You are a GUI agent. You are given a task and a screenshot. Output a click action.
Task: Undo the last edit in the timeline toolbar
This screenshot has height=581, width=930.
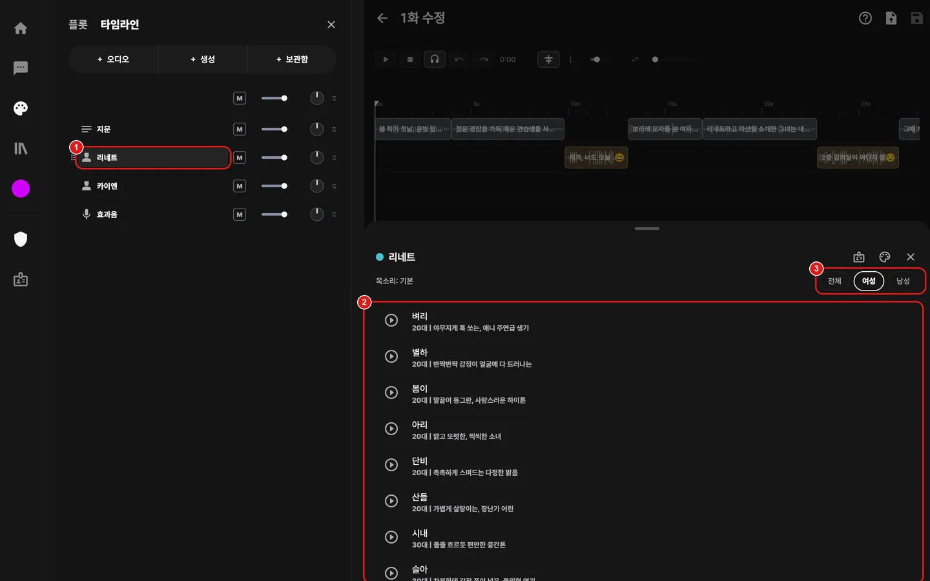pos(459,59)
